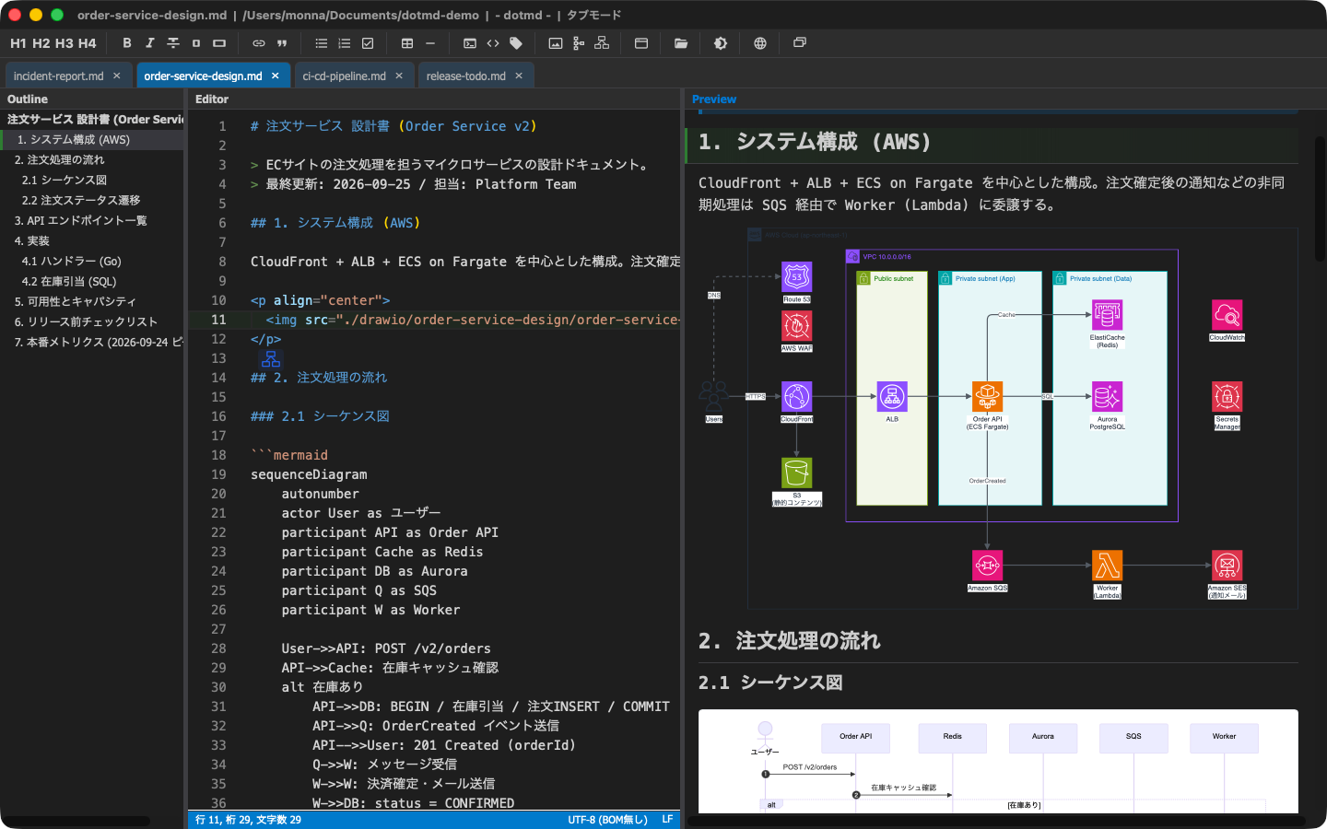This screenshot has height=829, width=1327.
Task: Toggle italic formatting
Action: [150, 43]
